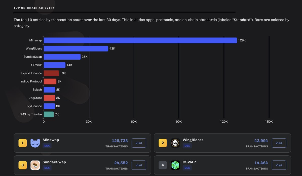Screen dimensions: 302x176
Task: Click the 128,738 transactions figure
Action: tap(120, 141)
